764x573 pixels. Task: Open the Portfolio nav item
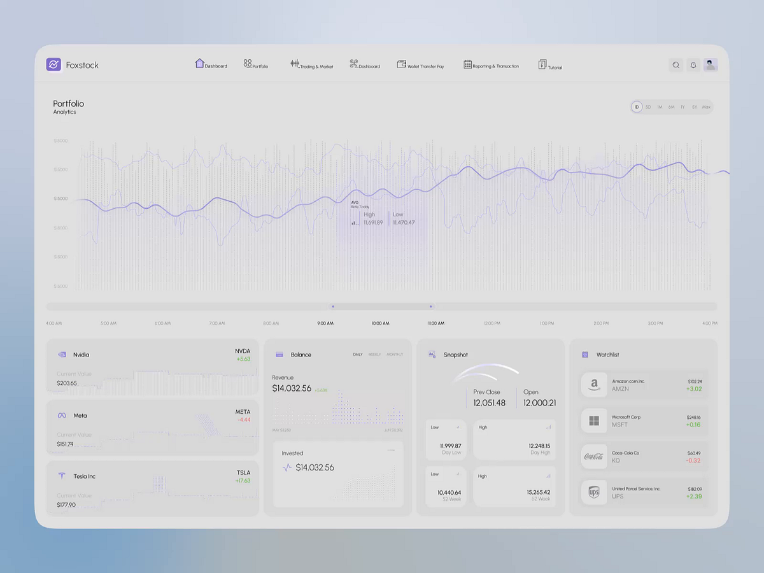coord(256,64)
